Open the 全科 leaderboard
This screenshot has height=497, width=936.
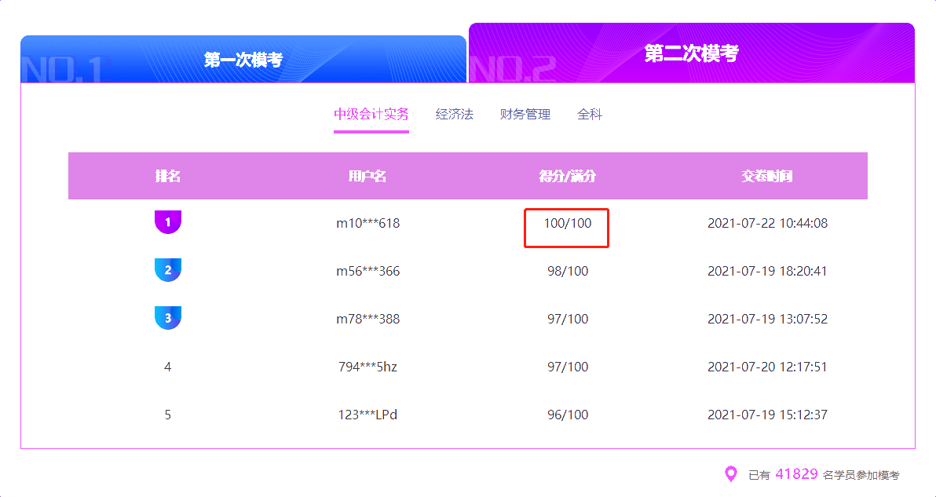[590, 114]
